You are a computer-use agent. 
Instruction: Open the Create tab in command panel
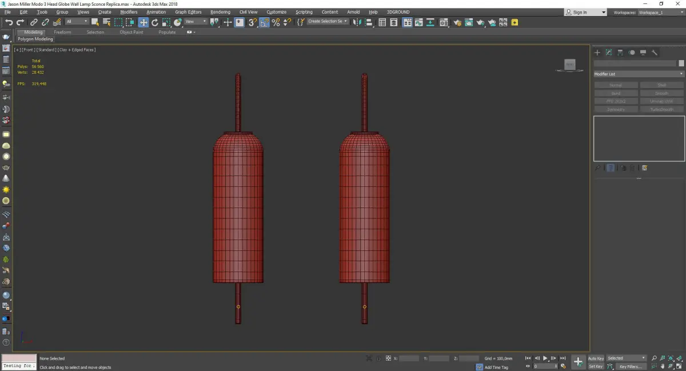(x=597, y=53)
